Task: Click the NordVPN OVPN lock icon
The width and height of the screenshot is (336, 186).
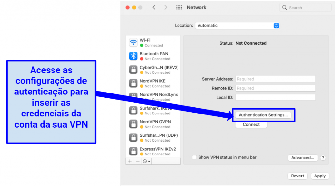Action: 133,124
